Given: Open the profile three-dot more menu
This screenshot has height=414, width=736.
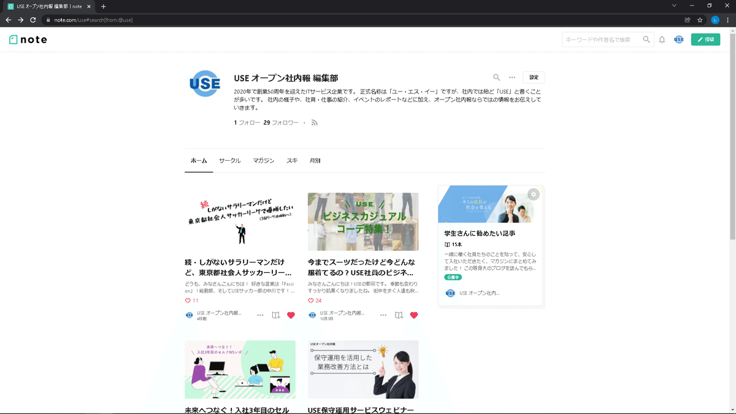Looking at the screenshot, I should coord(512,77).
